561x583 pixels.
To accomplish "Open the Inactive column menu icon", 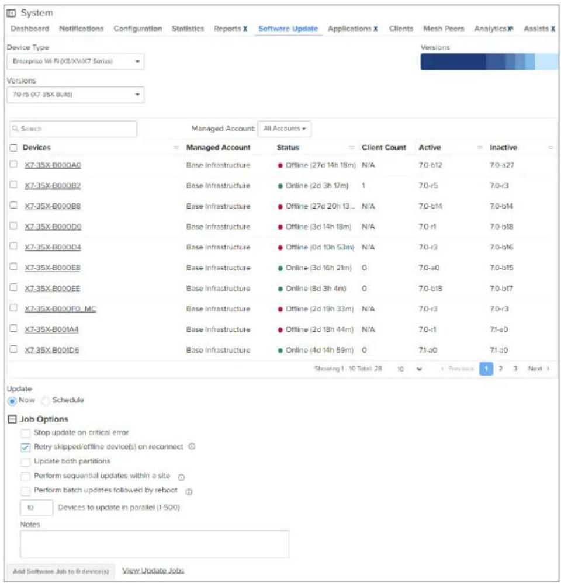I will (x=550, y=148).
